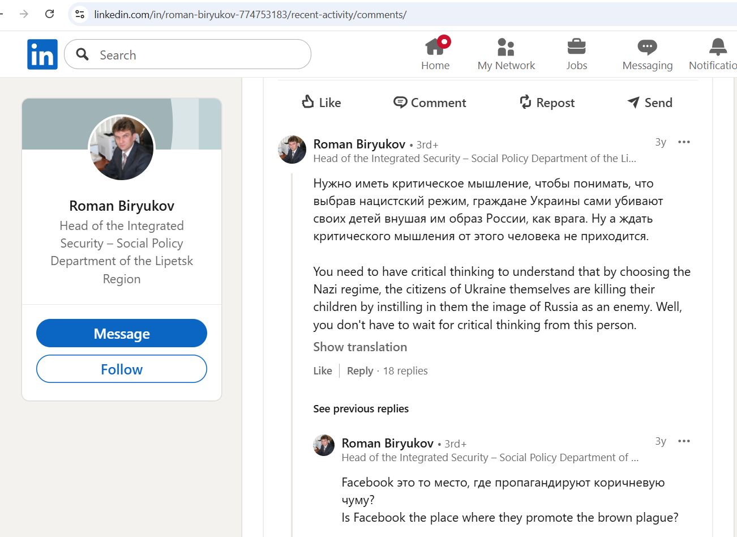The height and width of the screenshot is (537, 737).
Task: Repost this post
Action: 546,103
